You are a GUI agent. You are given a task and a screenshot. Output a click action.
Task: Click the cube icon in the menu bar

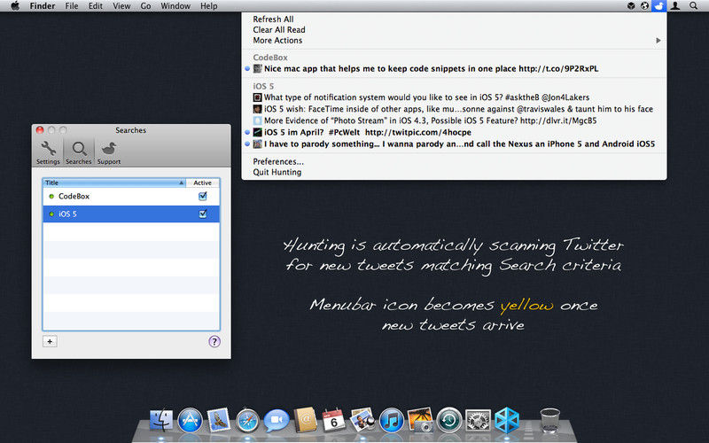631,6
